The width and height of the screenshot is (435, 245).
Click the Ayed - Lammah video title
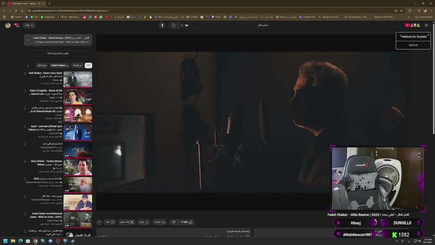pos(46,128)
